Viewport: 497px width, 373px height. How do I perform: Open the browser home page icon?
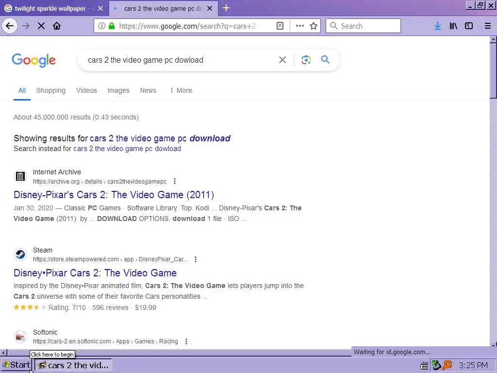click(57, 26)
